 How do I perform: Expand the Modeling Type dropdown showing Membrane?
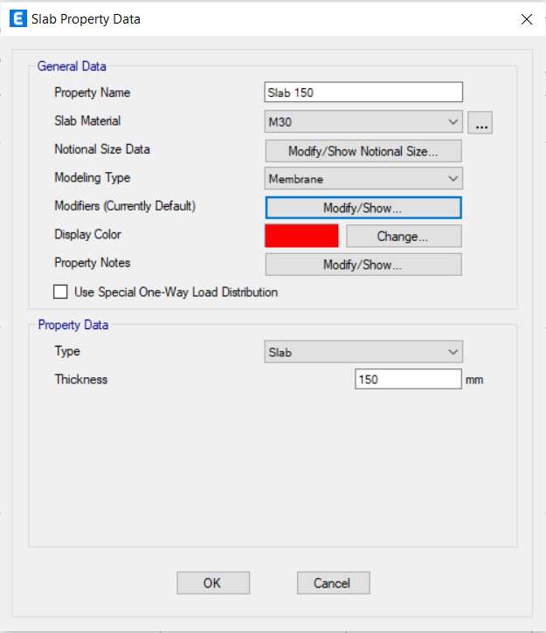pyautogui.click(x=363, y=178)
